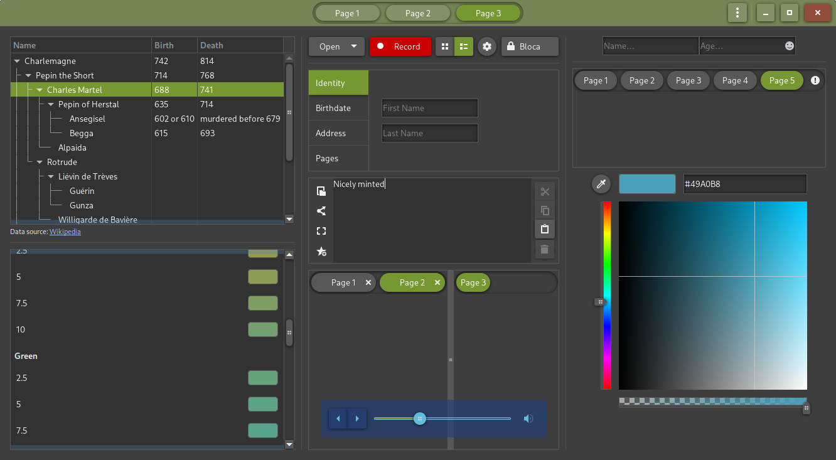Screen dimensions: 836x460
Task: Click the delete trash icon
Action: pyautogui.click(x=545, y=249)
